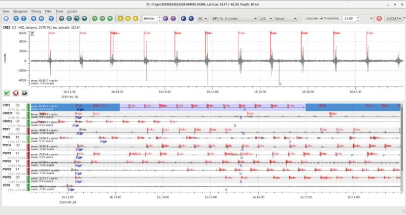Screen dimensions: 406x215
Task: Open the HP1 Hz 3rd order filter dropdown
Action: pyautogui.click(x=234, y=19)
